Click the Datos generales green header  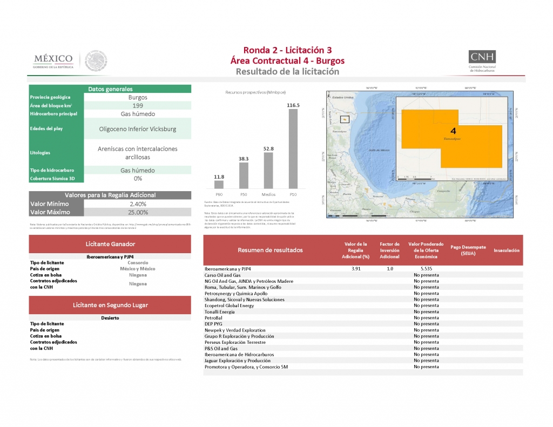coord(110,89)
